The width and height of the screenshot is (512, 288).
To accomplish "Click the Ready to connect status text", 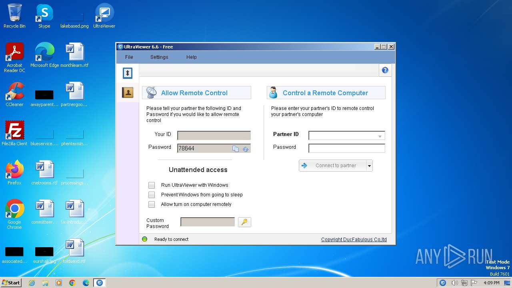I will pyautogui.click(x=171, y=239).
